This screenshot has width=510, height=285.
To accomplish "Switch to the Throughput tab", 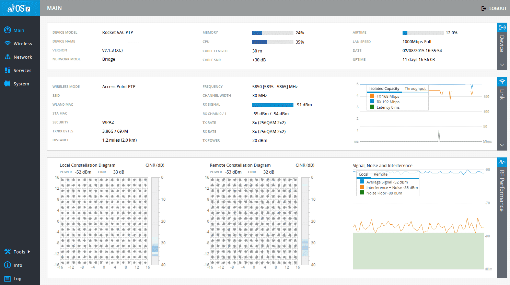I will pos(415,88).
